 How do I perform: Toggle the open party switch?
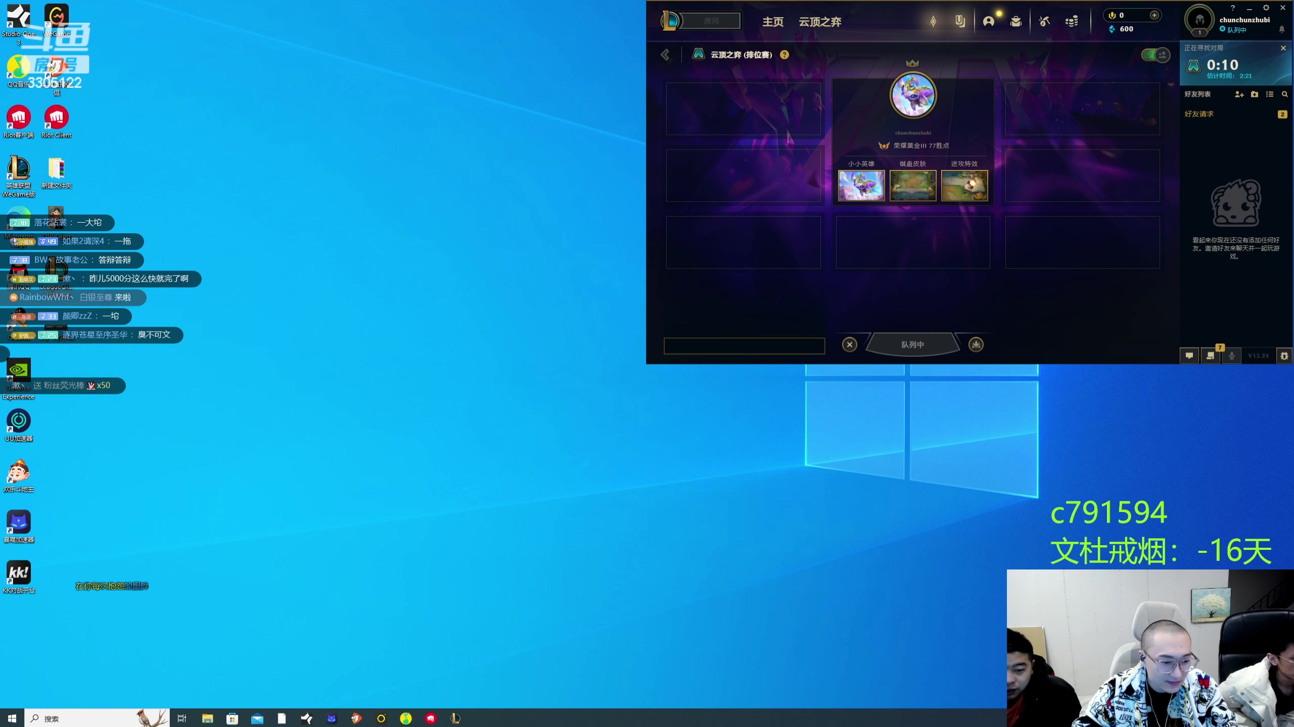tap(1156, 55)
